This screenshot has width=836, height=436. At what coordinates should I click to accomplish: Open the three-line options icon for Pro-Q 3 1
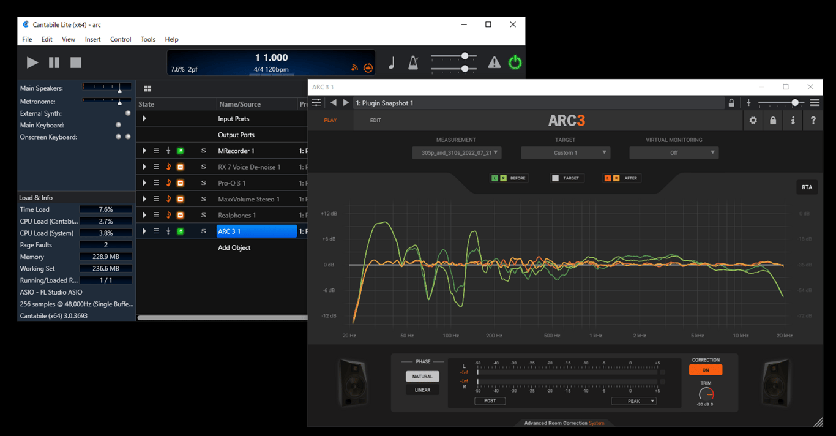point(156,183)
